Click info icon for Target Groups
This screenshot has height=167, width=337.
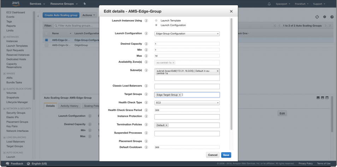146,94
